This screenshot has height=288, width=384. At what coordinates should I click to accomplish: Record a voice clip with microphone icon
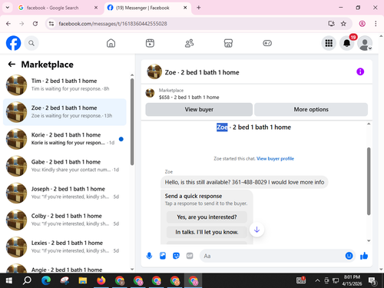pos(149,256)
